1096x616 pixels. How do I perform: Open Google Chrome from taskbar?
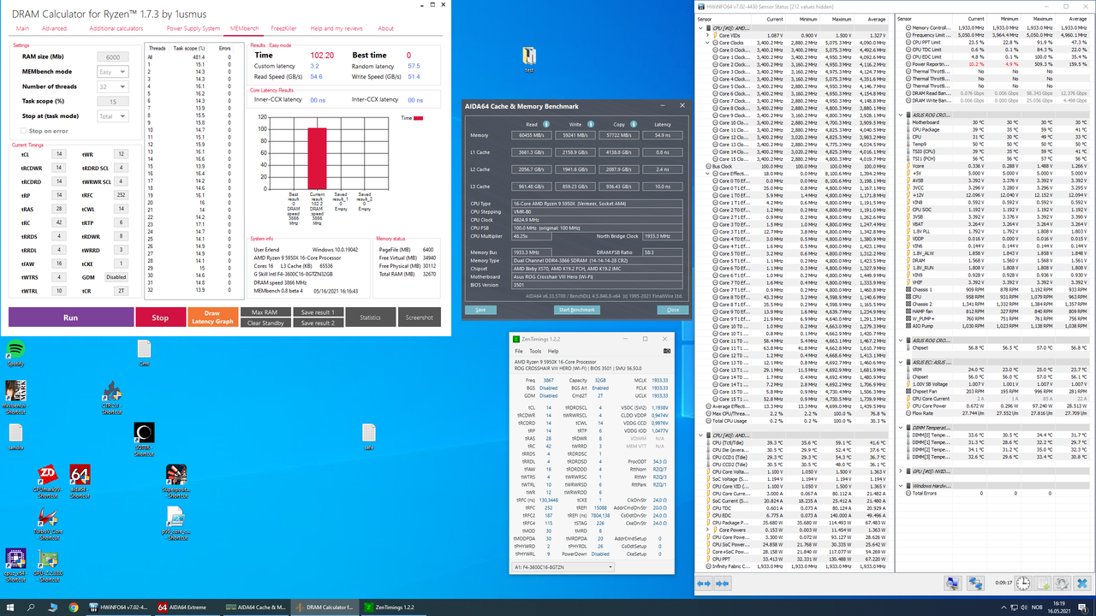(x=74, y=607)
